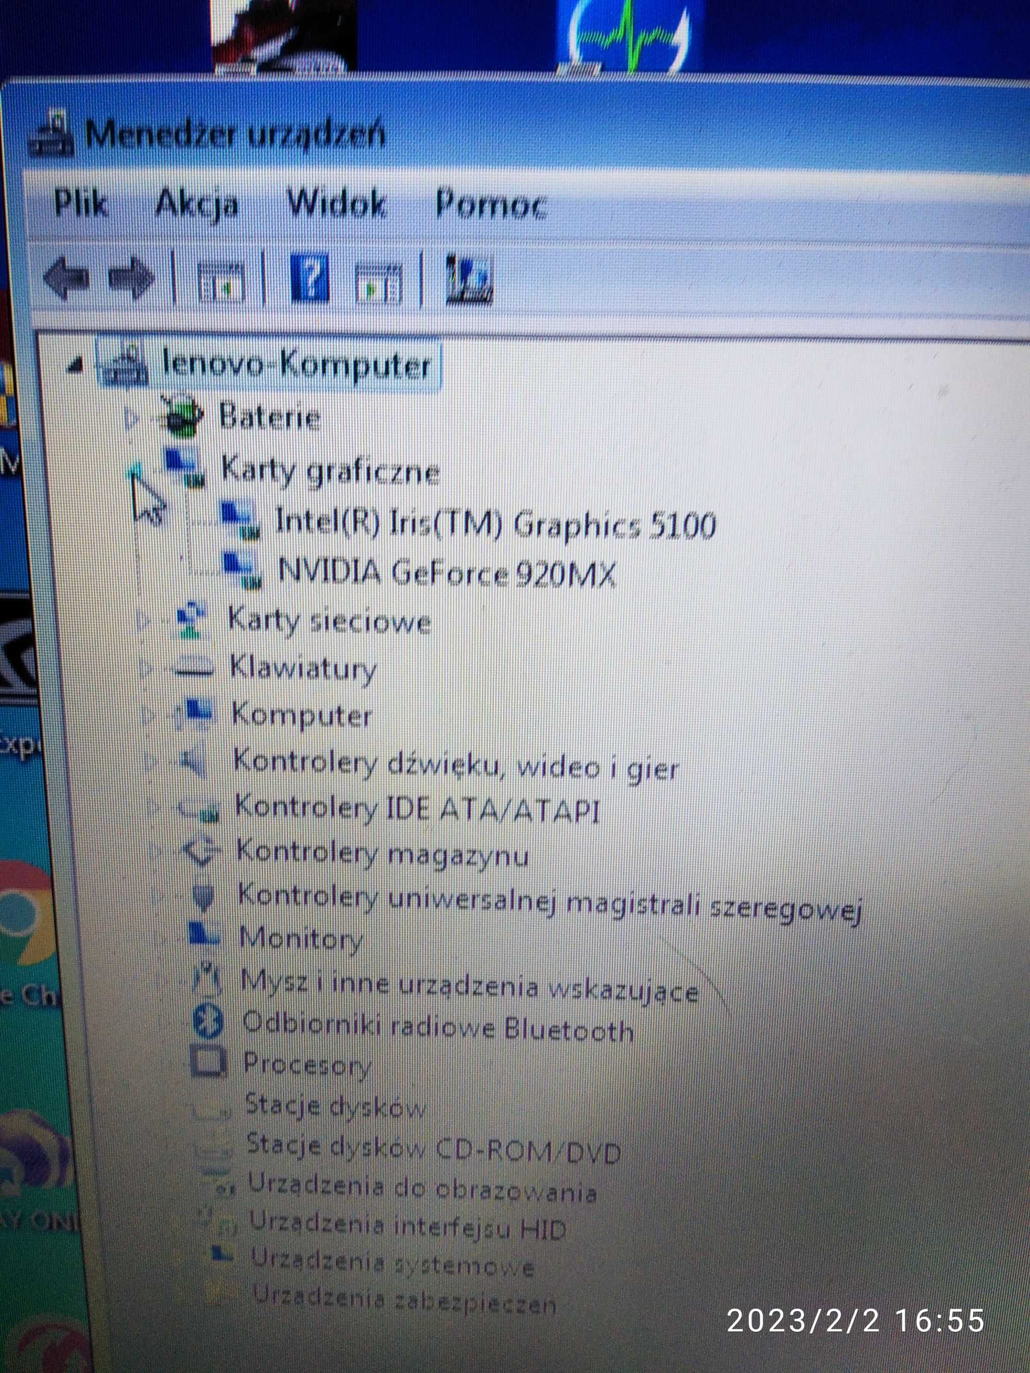The height and width of the screenshot is (1373, 1030).
Task: Select Kontrolery IDE ATA/ATAPI label
Action: tap(417, 810)
